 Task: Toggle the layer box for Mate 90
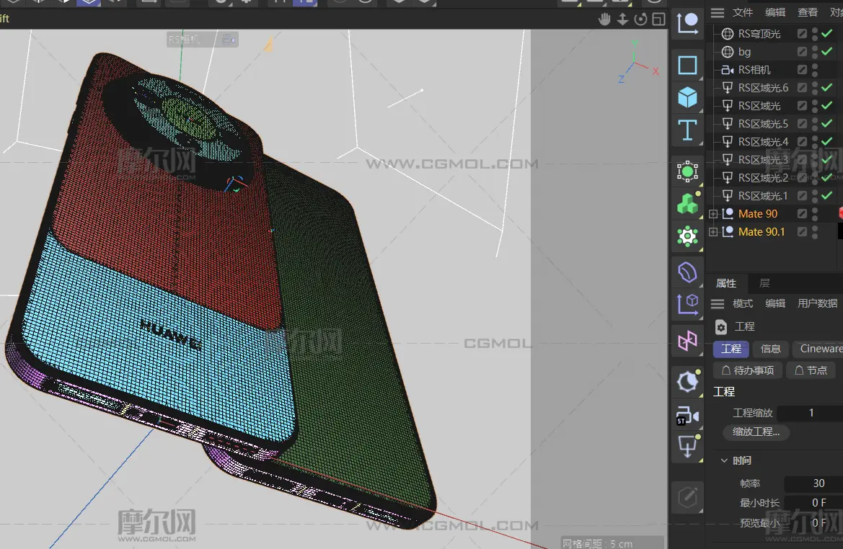point(802,213)
